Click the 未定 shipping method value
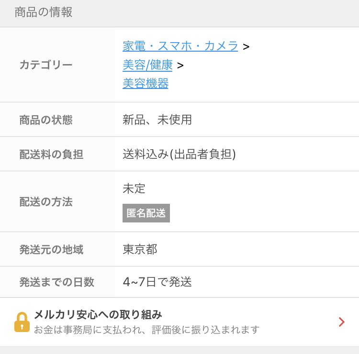The height and width of the screenshot is (354, 359). coord(134,188)
